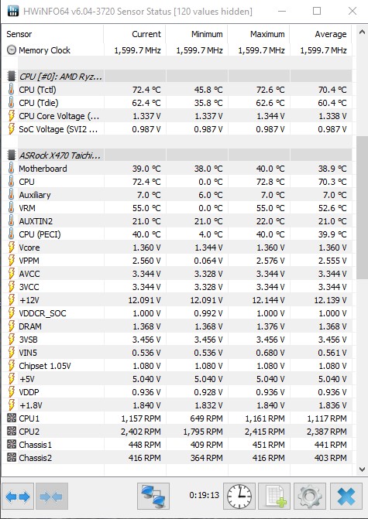The image size is (368, 519).
Task: Select the 3VSB sensor row
Action: [178, 340]
